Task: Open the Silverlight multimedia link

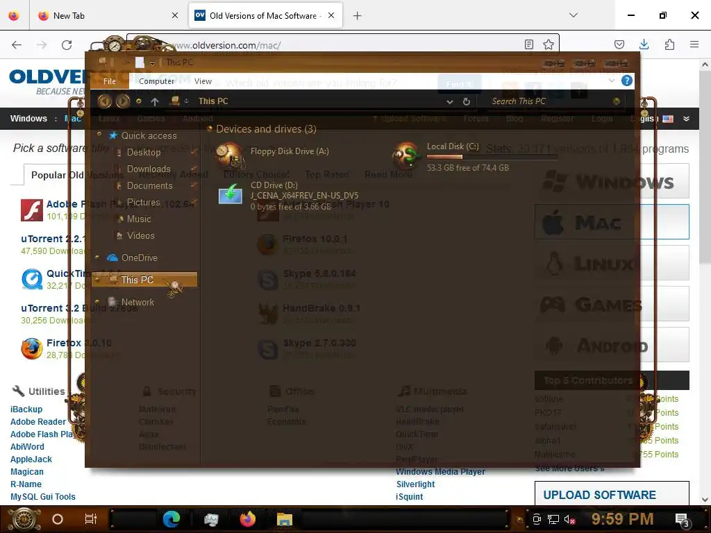Action: [x=415, y=484]
